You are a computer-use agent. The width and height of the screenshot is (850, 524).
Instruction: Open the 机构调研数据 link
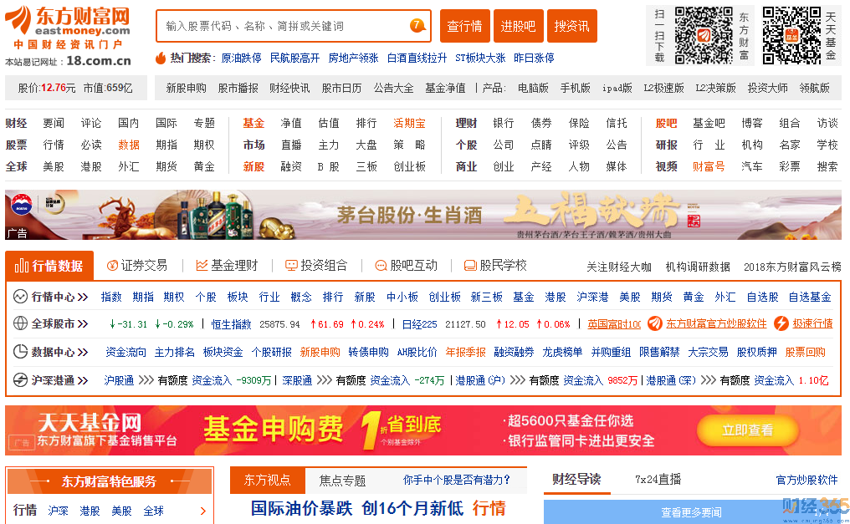coord(698,267)
